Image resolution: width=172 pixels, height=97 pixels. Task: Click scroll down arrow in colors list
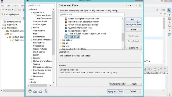click(x=123, y=48)
